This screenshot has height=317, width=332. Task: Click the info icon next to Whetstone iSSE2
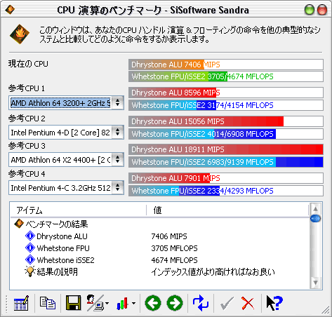(x=30, y=259)
